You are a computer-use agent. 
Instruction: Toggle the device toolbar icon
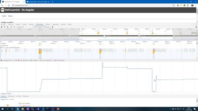pos(4,24)
